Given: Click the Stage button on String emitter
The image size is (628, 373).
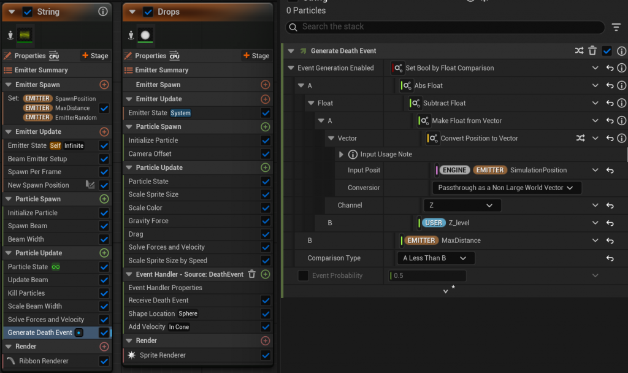Looking at the screenshot, I should pos(94,56).
